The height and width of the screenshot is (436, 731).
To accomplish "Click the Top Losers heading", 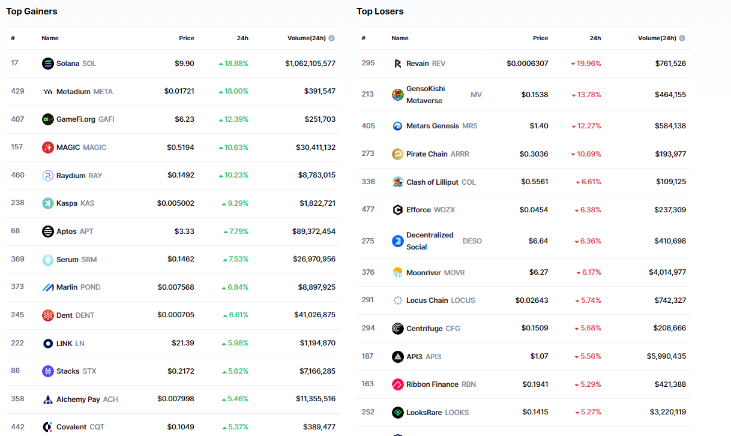I will point(380,11).
